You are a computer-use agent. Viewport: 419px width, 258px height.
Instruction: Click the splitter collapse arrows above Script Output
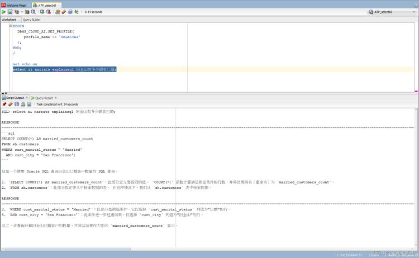[4, 93]
